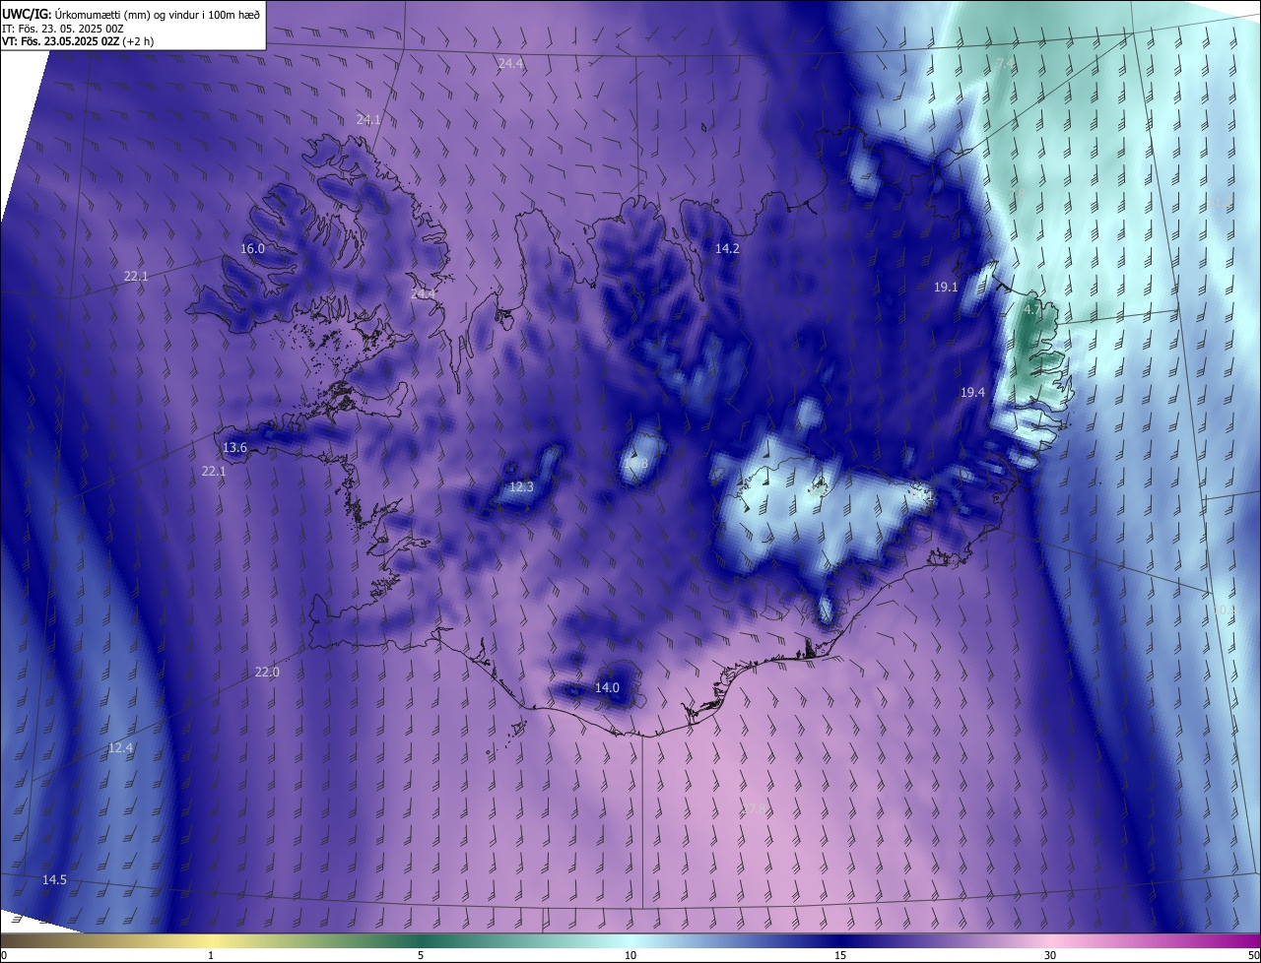The width and height of the screenshot is (1261, 963).
Task: Click the 15 tick on the color scale
Action: pyautogui.click(x=840, y=956)
